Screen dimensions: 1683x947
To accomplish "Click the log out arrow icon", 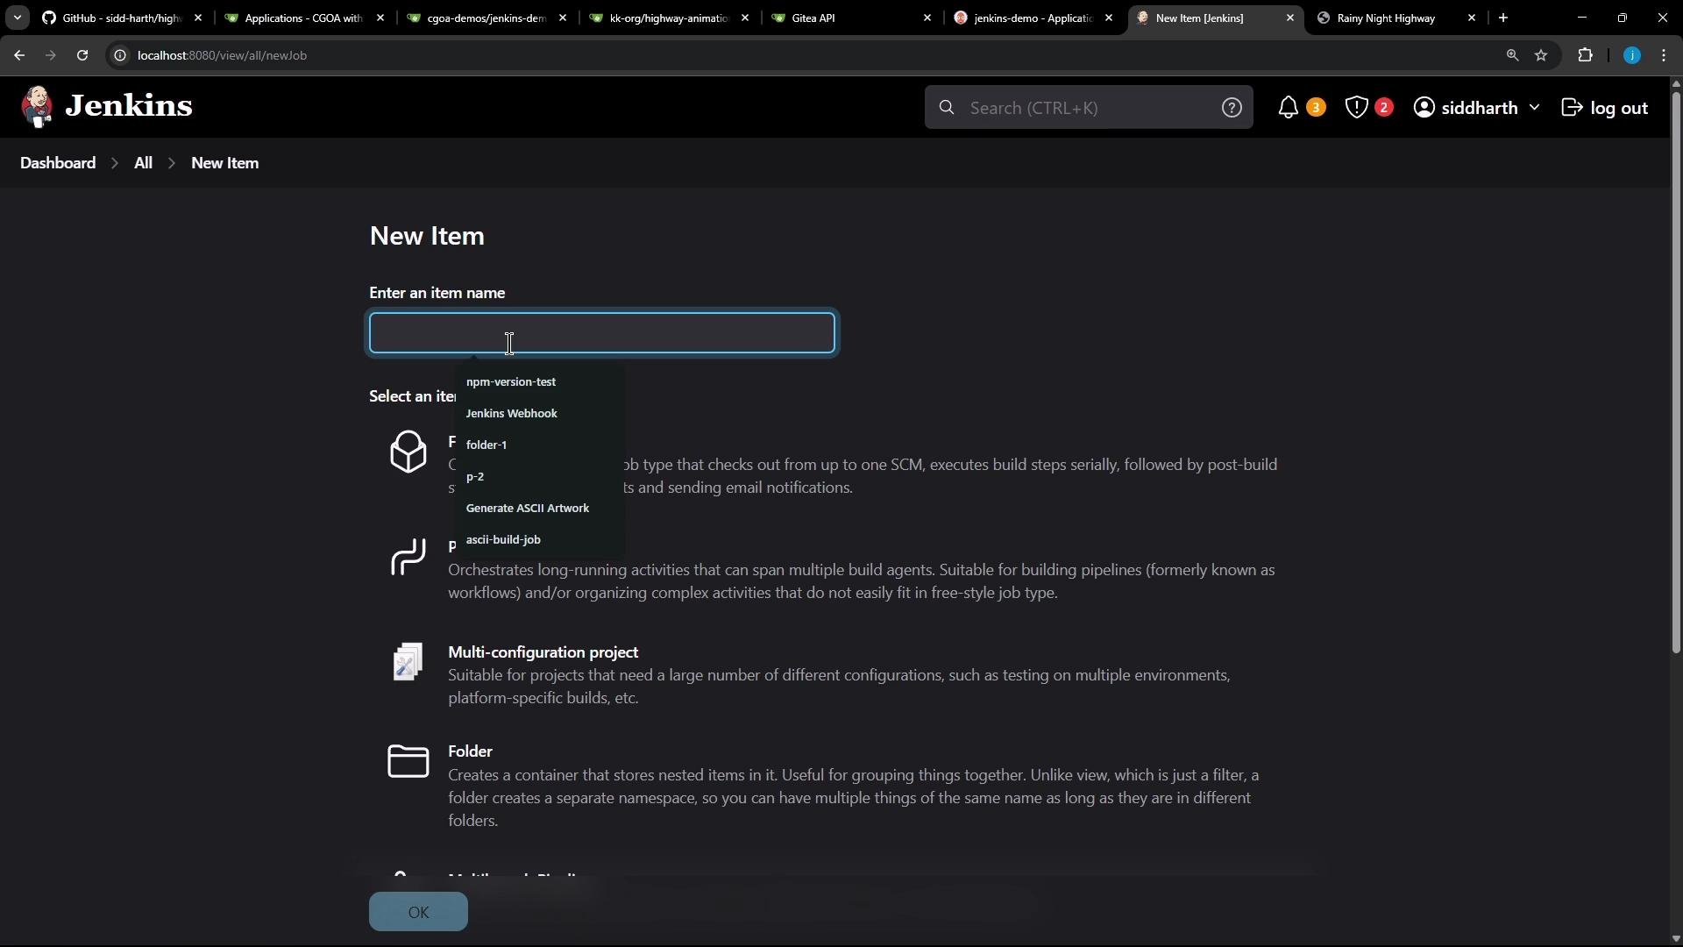I will [x=1573, y=108].
